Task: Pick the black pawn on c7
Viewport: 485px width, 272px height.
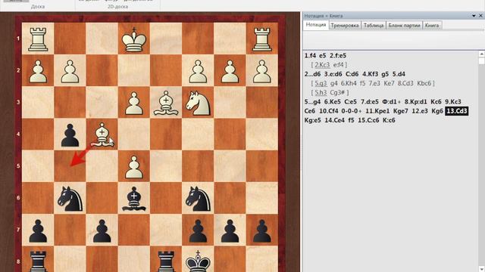Action: (x=102, y=231)
